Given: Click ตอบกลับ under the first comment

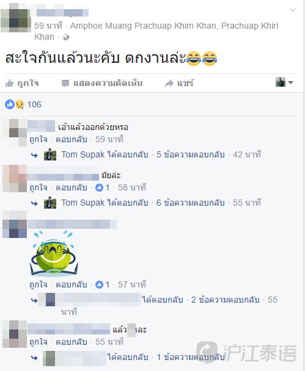Looking at the screenshot, I should point(72,139).
